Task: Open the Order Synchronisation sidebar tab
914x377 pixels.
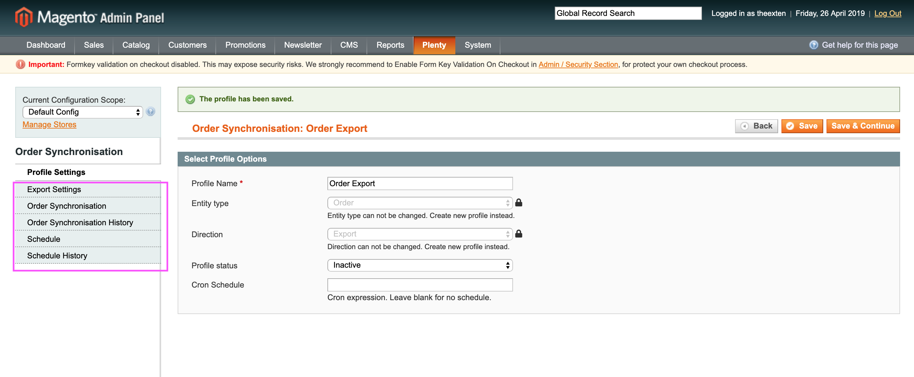Action: pos(88,206)
